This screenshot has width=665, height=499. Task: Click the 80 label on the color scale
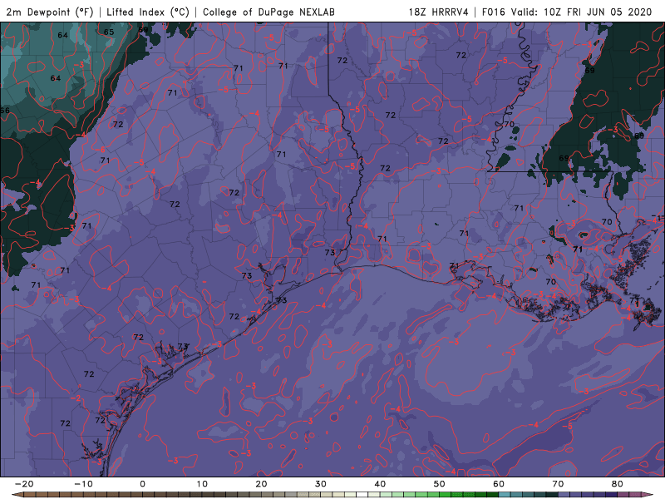click(618, 484)
